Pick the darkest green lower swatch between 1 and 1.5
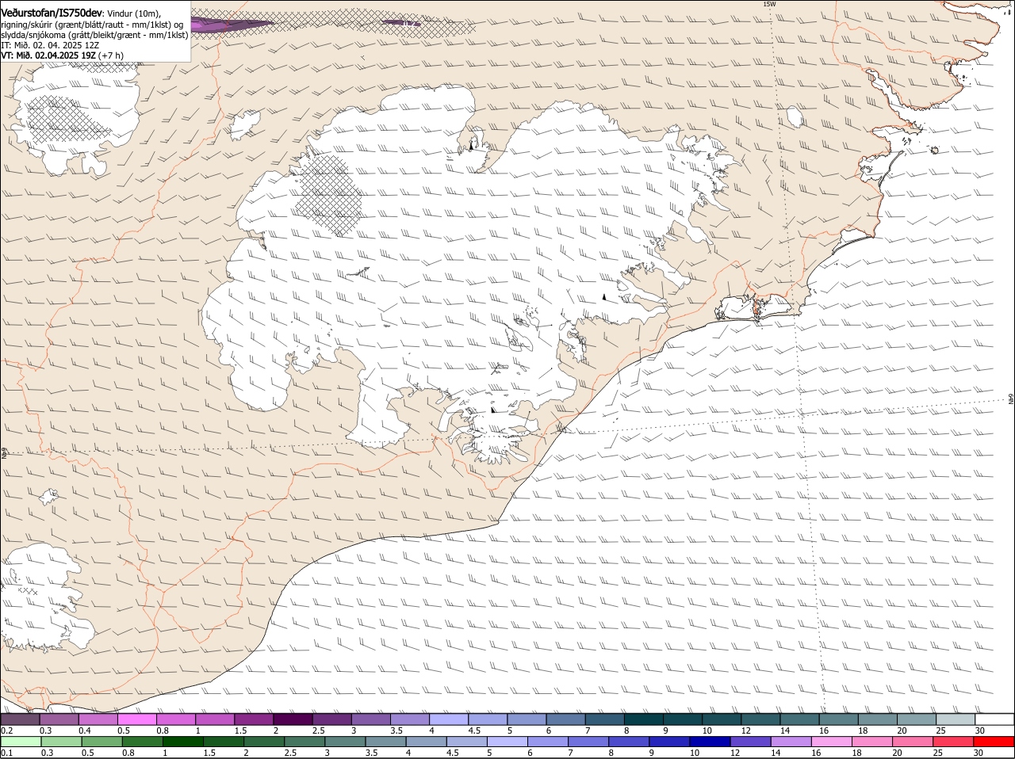The image size is (1015, 759). pos(182,742)
